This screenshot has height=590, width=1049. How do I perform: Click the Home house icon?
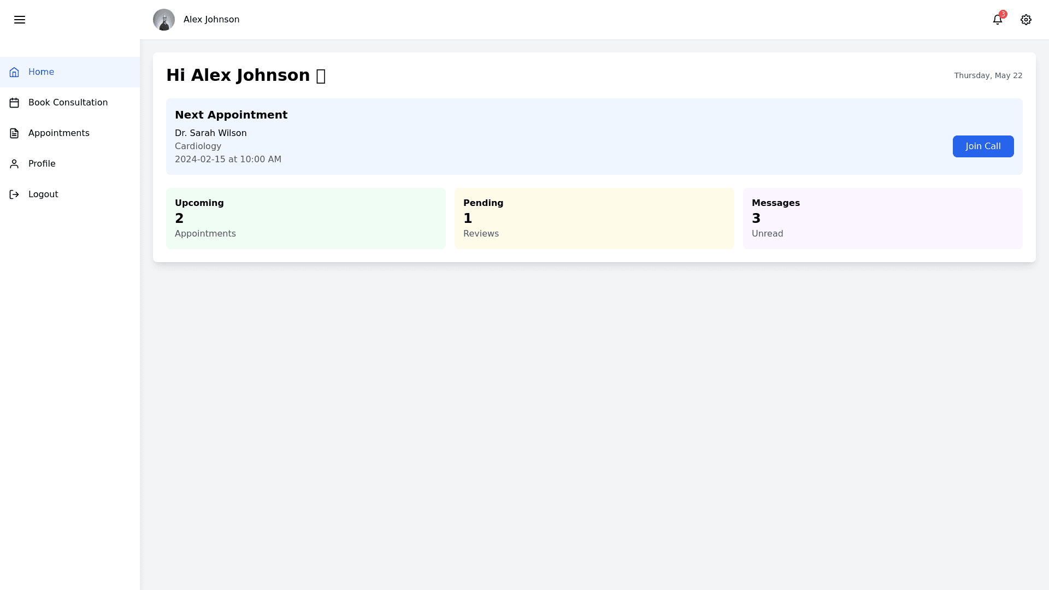pyautogui.click(x=14, y=72)
